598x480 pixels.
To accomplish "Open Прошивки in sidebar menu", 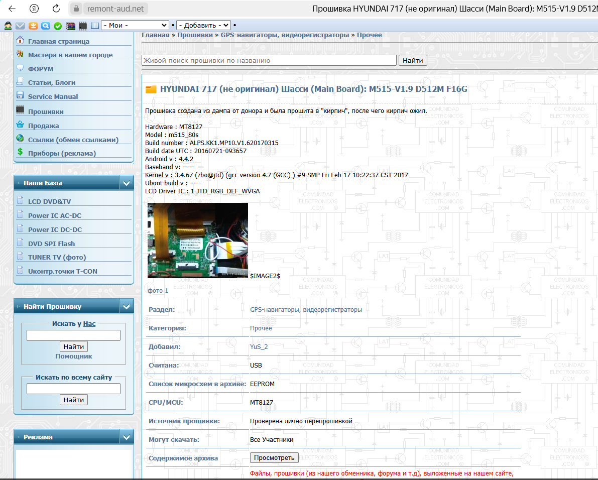I will [46, 111].
